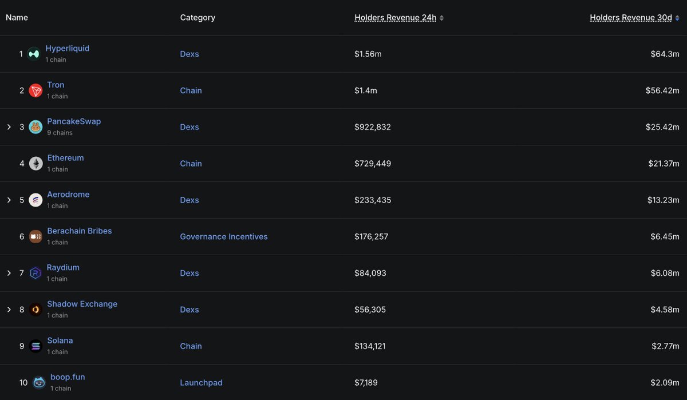Click the Holders Revenue 30d column header

(631, 18)
